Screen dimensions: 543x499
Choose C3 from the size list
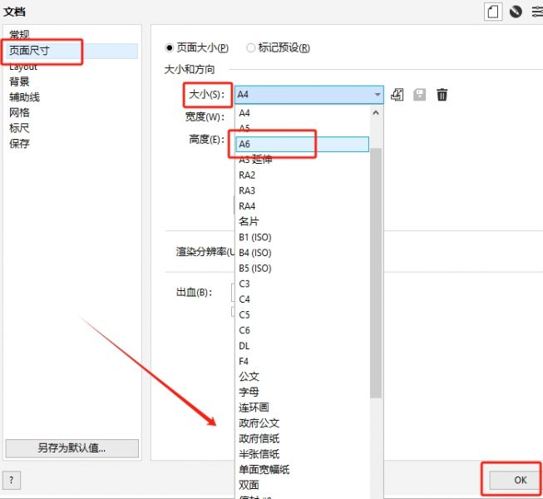(x=302, y=284)
